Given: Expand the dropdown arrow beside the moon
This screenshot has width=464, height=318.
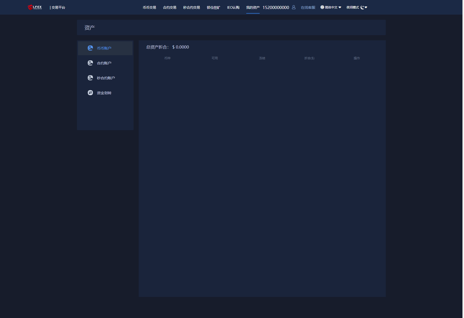Looking at the screenshot, I should [366, 7].
